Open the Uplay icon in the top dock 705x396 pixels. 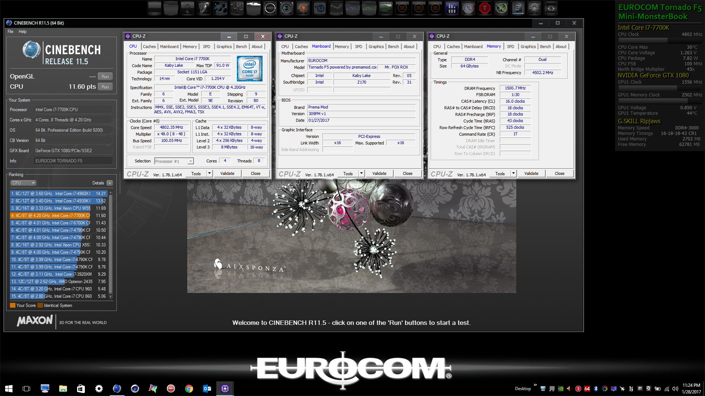click(x=319, y=8)
